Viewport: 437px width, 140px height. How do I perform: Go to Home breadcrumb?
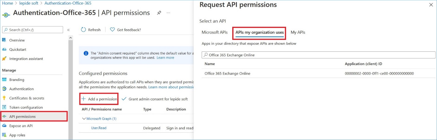(8, 3)
